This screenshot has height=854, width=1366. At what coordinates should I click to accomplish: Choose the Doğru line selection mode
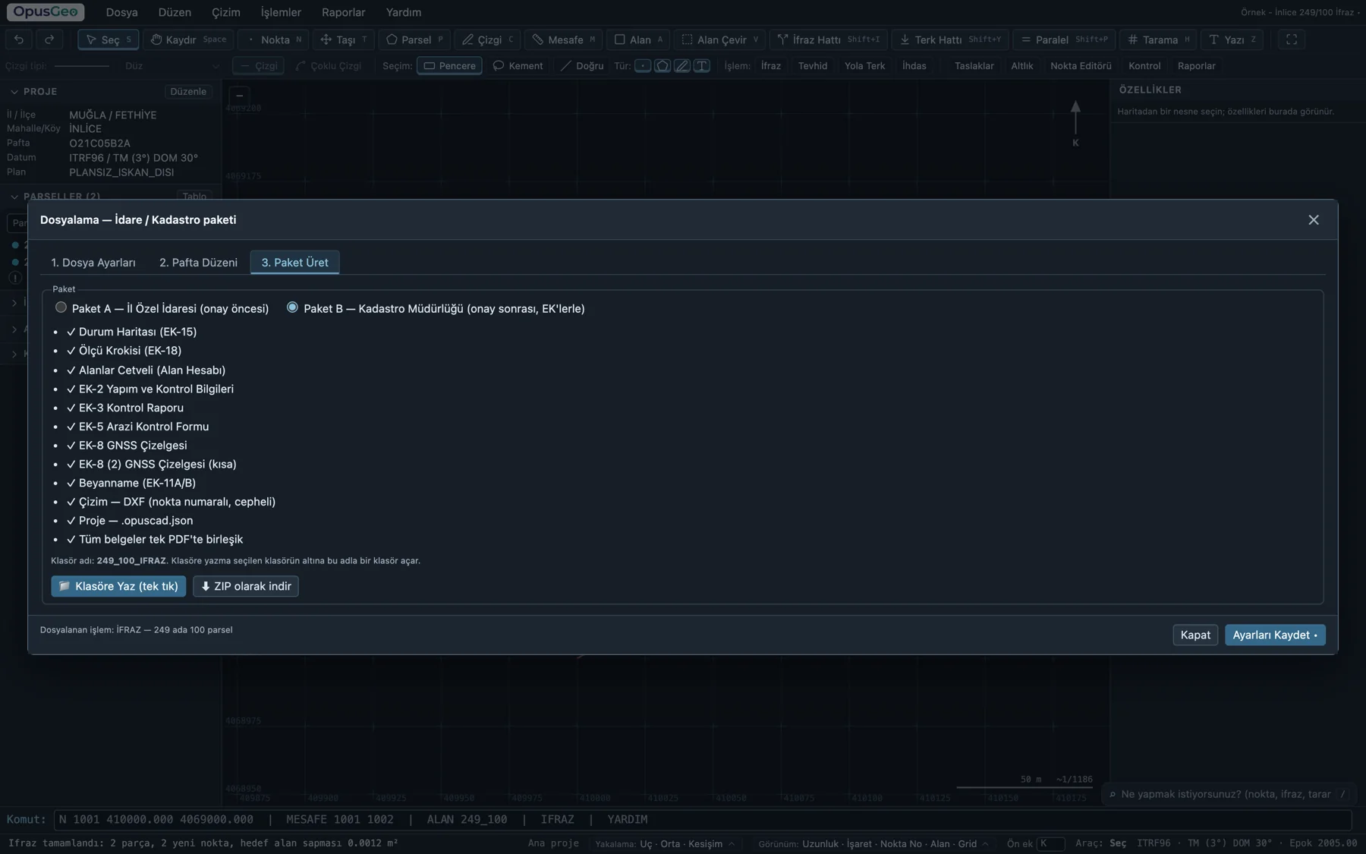582,66
